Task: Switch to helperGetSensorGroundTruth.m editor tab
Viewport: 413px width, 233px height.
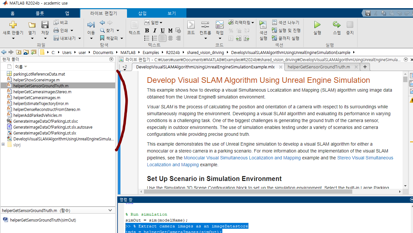Action: click(319, 67)
